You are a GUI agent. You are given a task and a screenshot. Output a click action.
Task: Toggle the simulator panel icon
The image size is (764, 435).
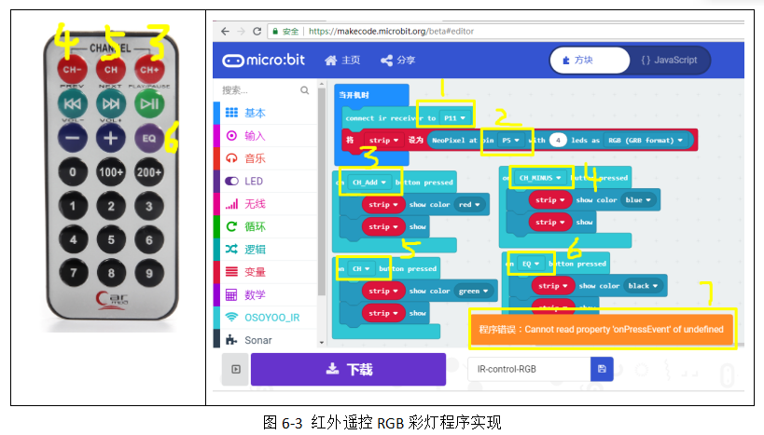236,369
